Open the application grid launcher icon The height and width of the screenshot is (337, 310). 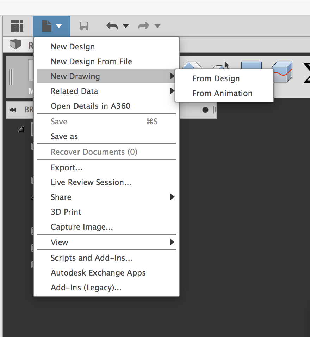click(17, 26)
